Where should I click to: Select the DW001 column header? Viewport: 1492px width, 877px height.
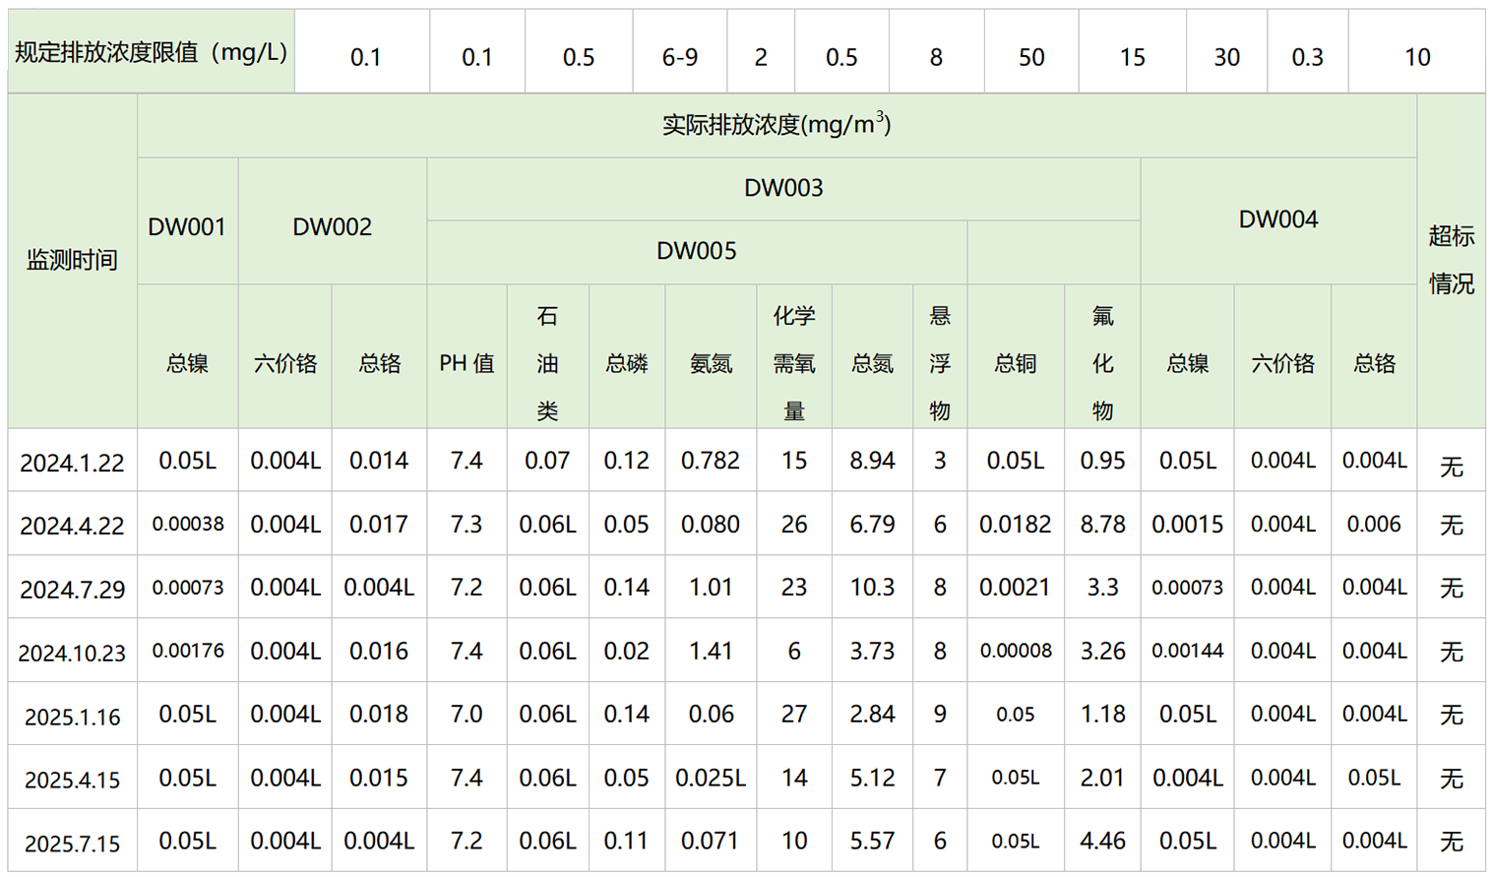click(x=187, y=227)
